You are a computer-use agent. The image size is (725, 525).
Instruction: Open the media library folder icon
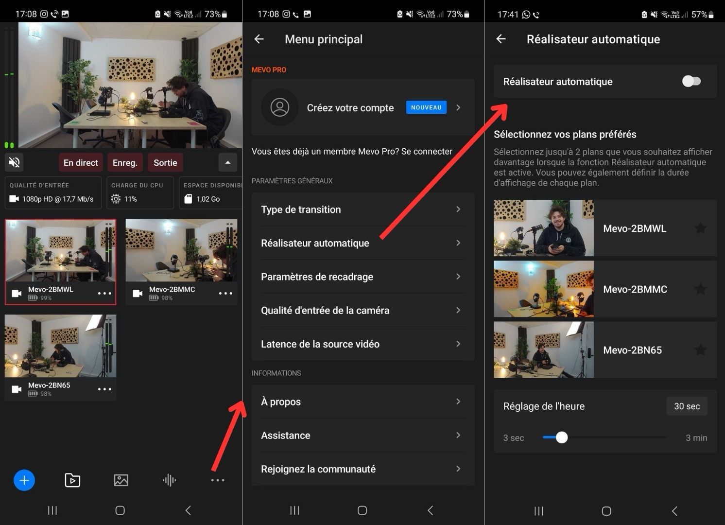point(72,480)
